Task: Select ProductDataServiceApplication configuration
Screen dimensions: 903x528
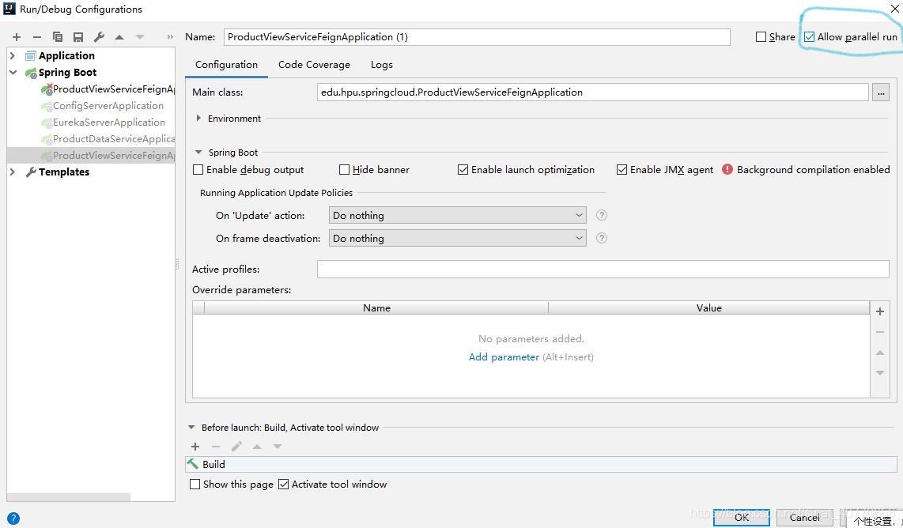Action: click(x=108, y=139)
